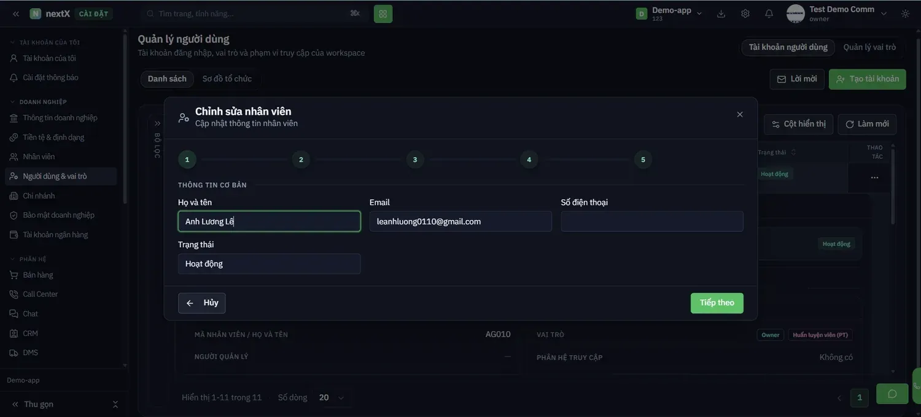Click the Tiếp theo button

717,303
